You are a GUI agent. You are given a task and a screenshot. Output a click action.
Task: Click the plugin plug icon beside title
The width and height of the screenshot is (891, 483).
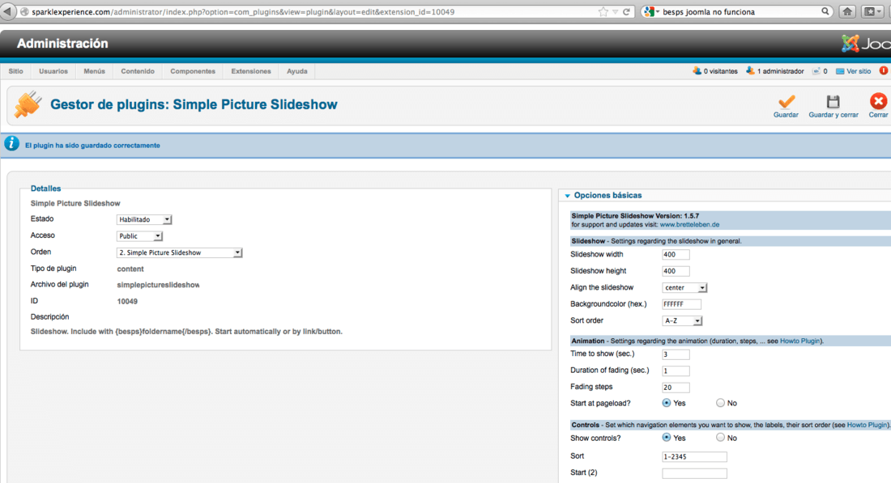(28, 104)
